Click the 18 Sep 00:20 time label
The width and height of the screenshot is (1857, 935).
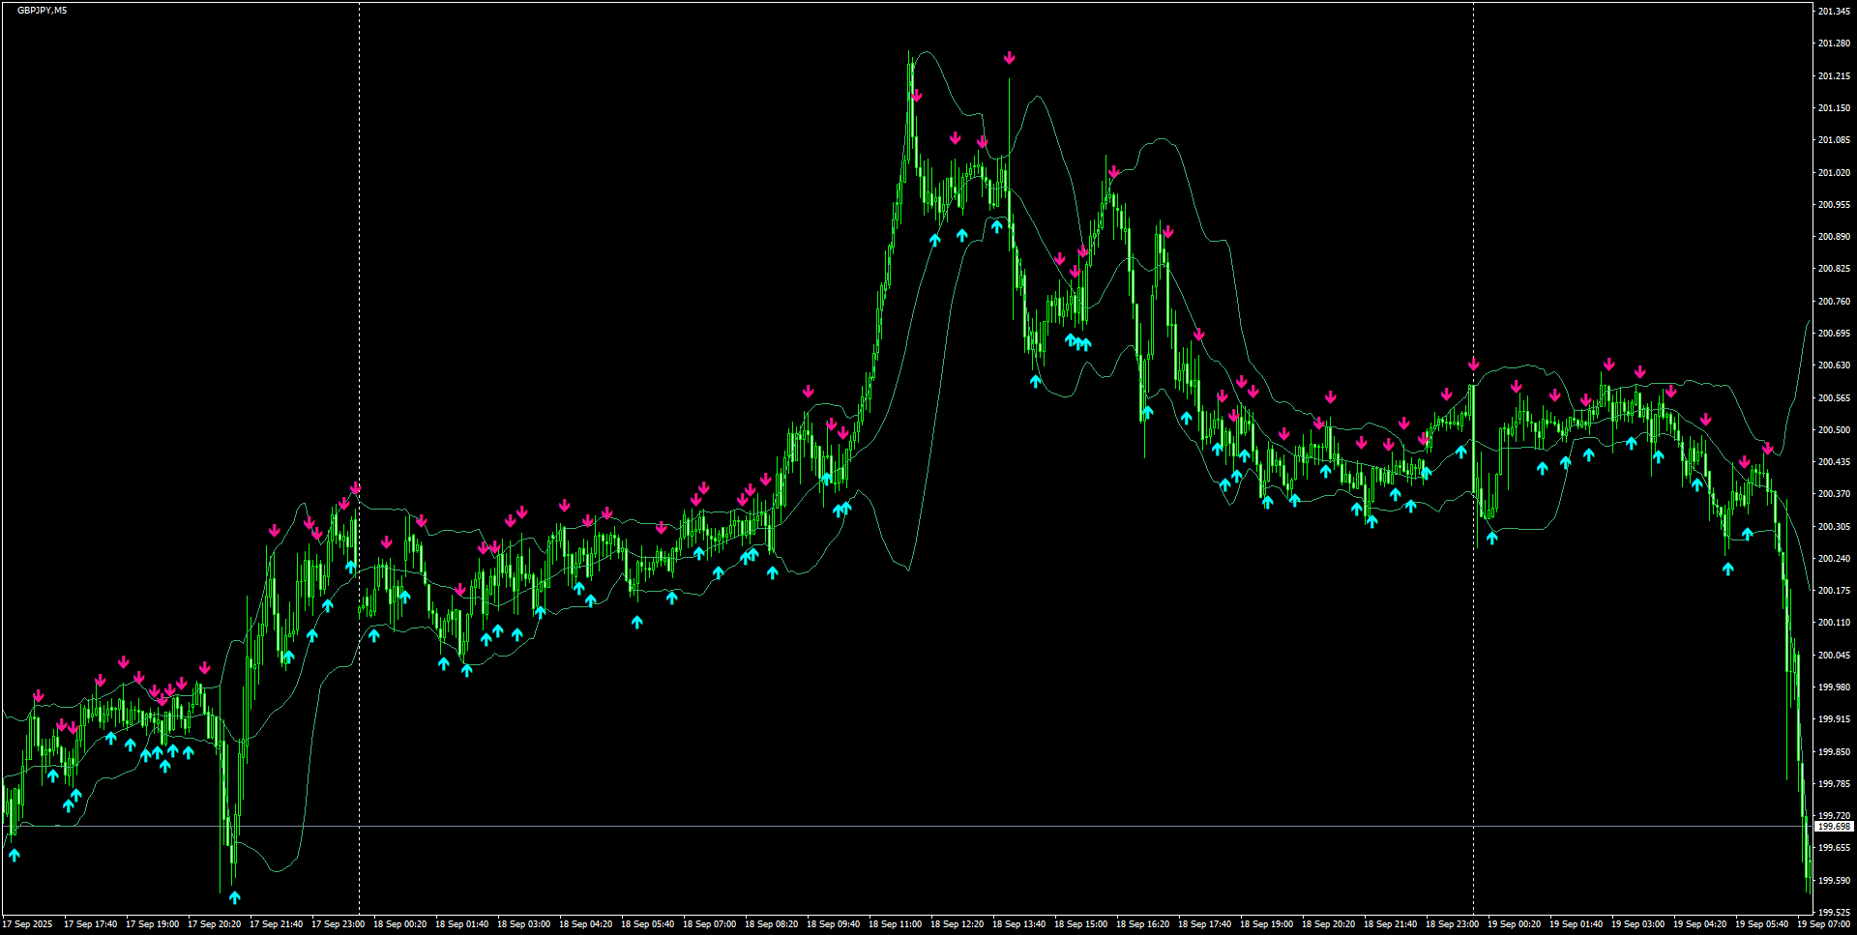(x=399, y=924)
